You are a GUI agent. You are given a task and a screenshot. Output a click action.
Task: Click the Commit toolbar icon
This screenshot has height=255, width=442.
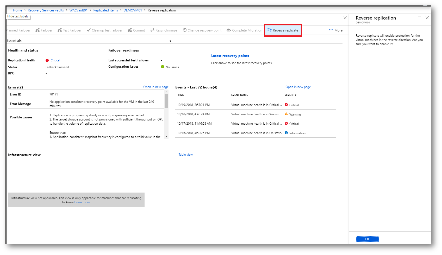tap(130, 30)
